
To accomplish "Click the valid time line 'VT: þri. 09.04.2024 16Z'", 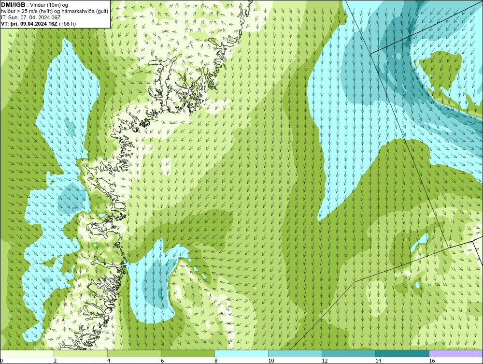I will 28,23.
